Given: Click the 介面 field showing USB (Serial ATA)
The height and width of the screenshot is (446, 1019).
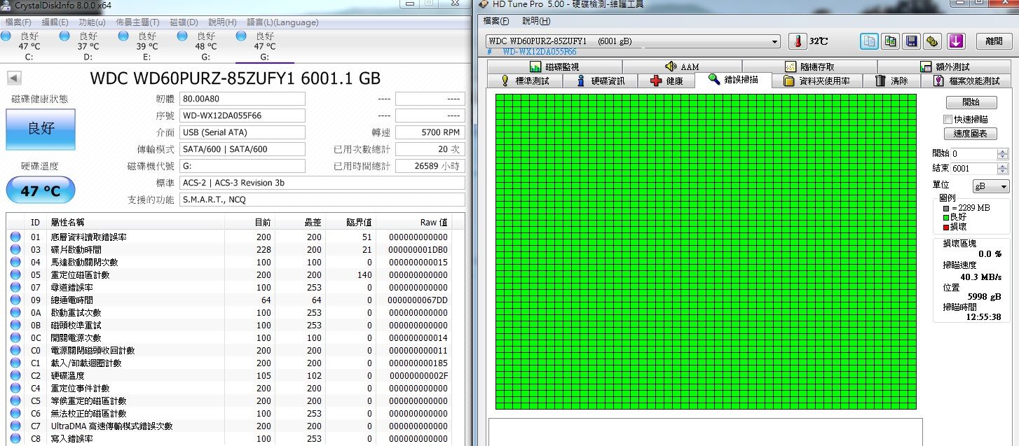Looking at the screenshot, I should 242,132.
